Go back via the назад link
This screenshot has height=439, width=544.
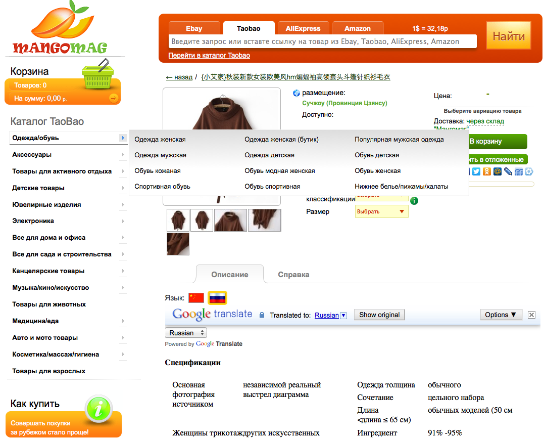(x=179, y=77)
